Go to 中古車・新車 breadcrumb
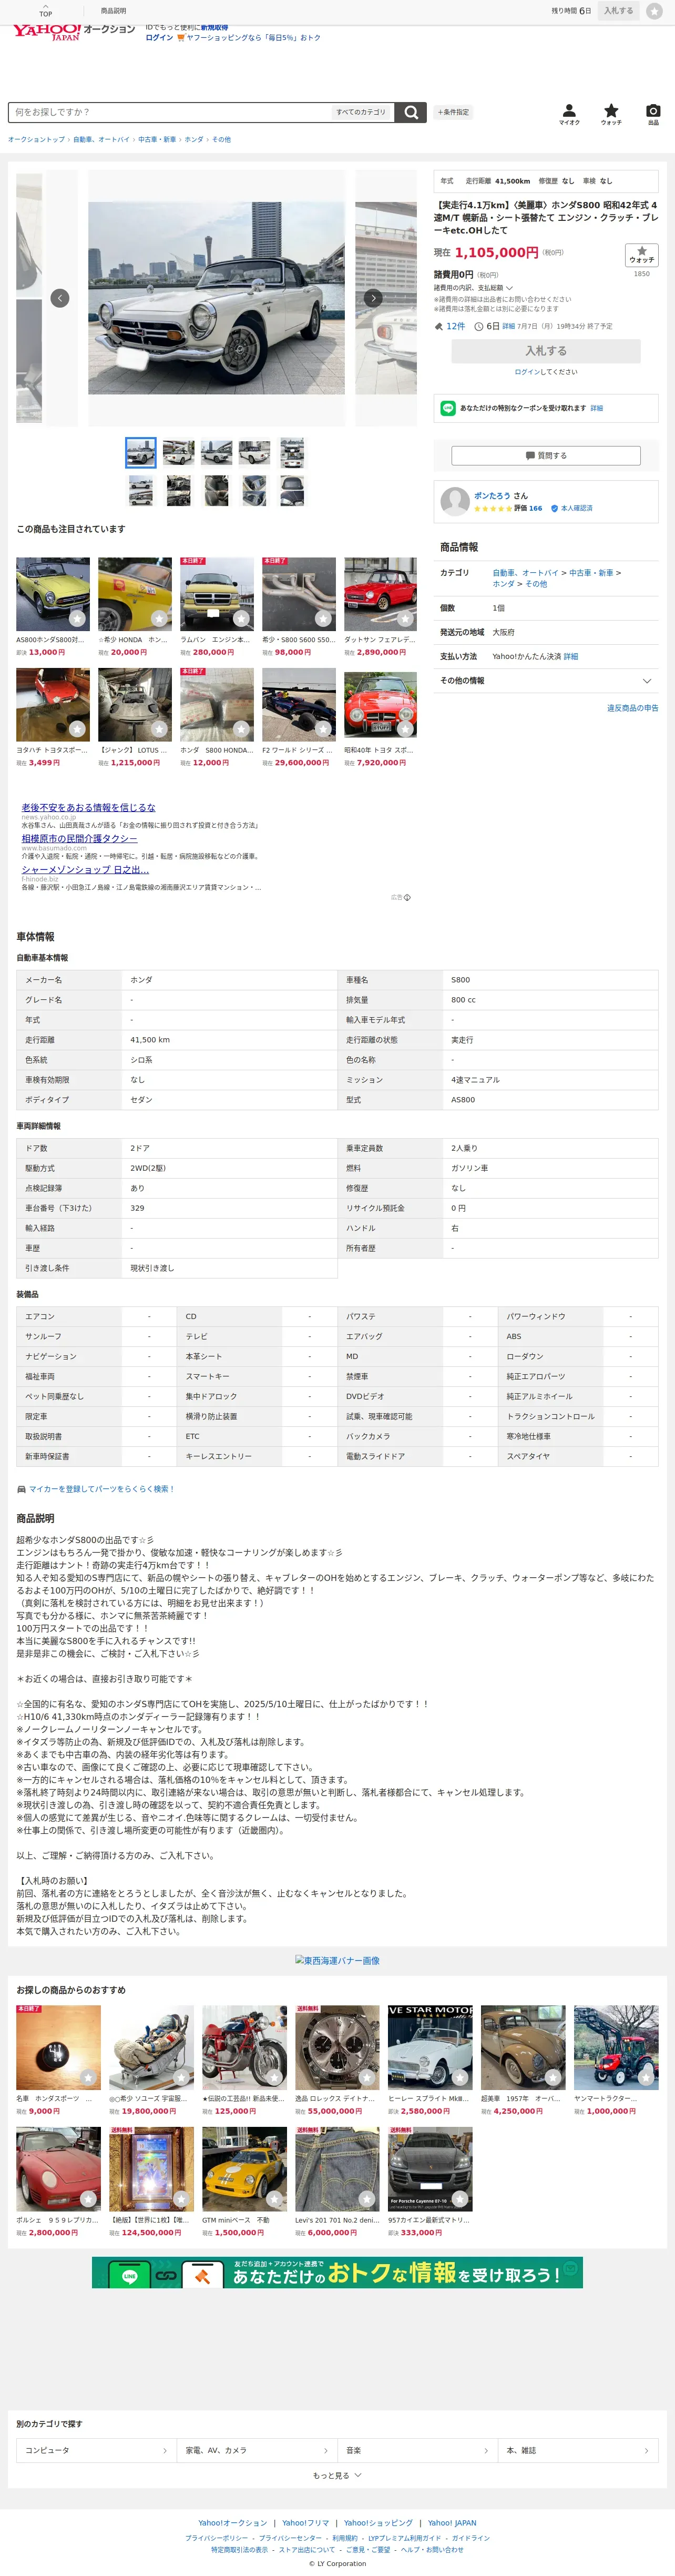Screen dimensions: 675x2576 157,140
